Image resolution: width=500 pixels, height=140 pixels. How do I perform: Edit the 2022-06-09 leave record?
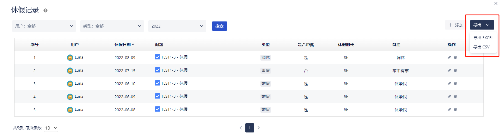coord(449,97)
